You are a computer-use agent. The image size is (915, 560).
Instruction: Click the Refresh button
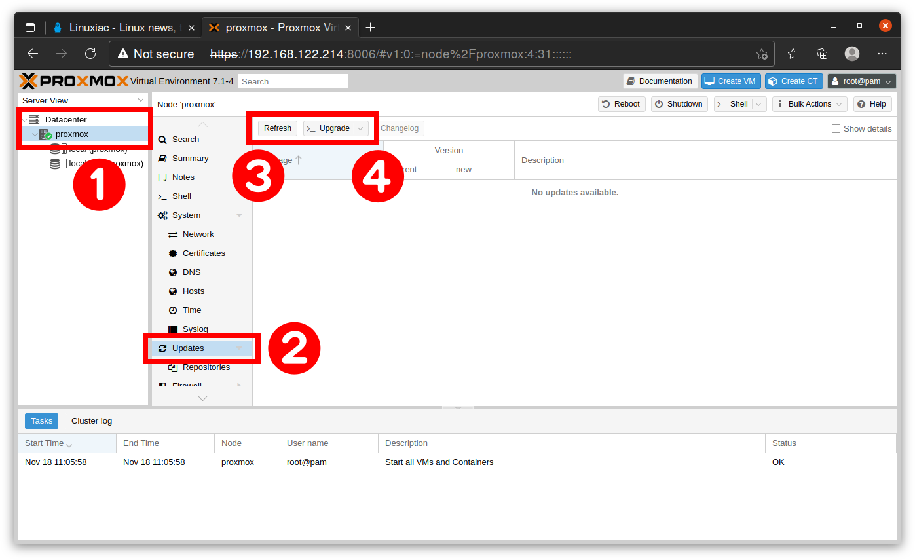click(x=277, y=128)
